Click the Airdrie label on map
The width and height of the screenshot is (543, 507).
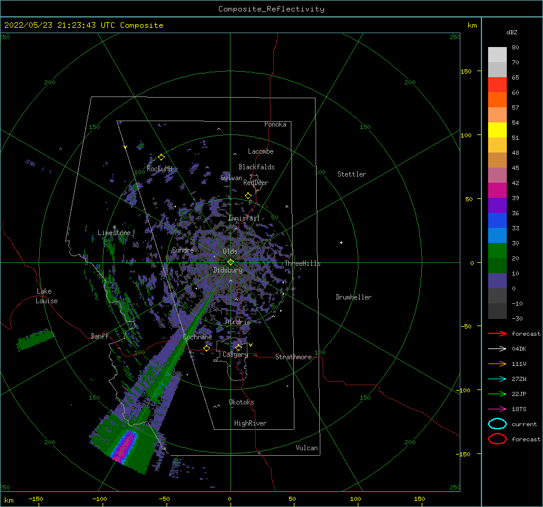238,322
